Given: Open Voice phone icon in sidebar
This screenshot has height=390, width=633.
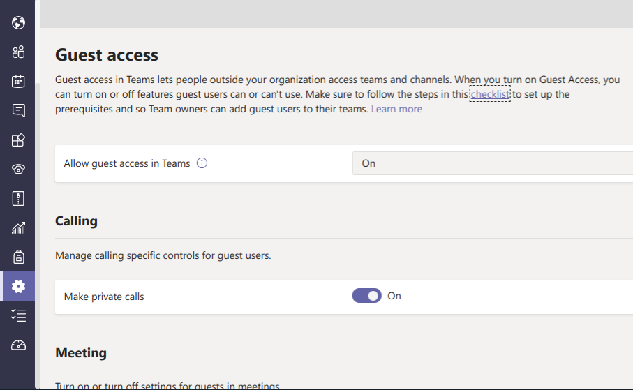Looking at the screenshot, I should click(x=19, y=169).
